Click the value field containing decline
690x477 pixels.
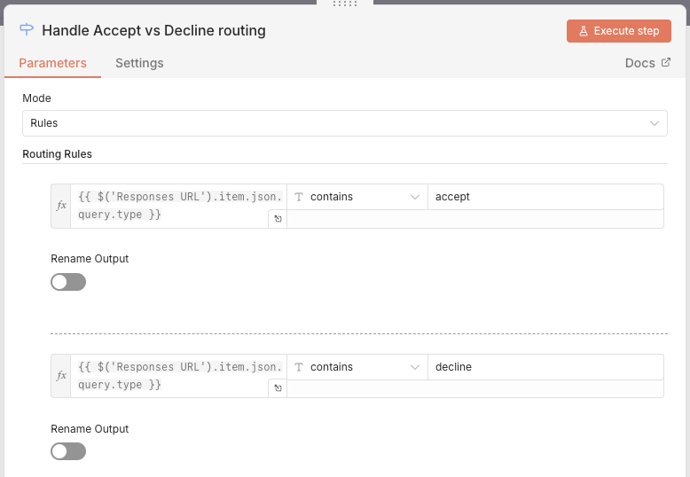coord(545,367)
